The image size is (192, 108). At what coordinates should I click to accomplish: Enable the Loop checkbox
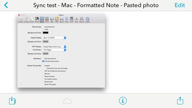tap(43, 29)
